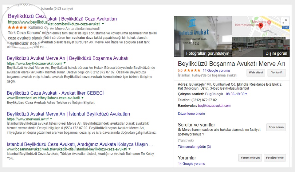Expand working hours 08:30–19:30 dropdown
This screenshot has height=172, width=295.
point(246,94)
